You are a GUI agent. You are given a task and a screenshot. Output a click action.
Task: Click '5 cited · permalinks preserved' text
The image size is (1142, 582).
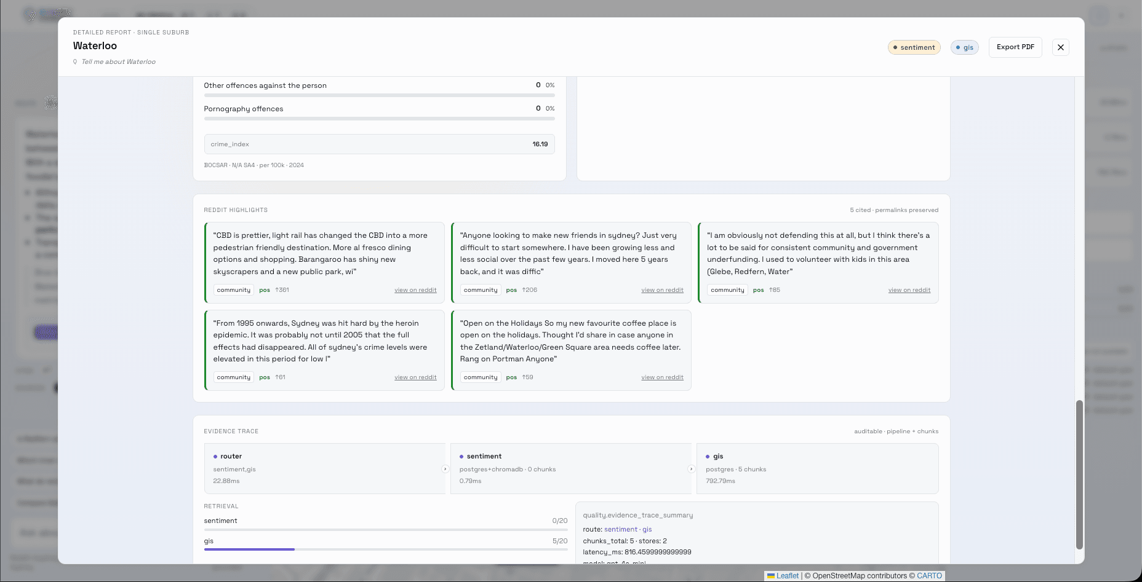point(894,210)
